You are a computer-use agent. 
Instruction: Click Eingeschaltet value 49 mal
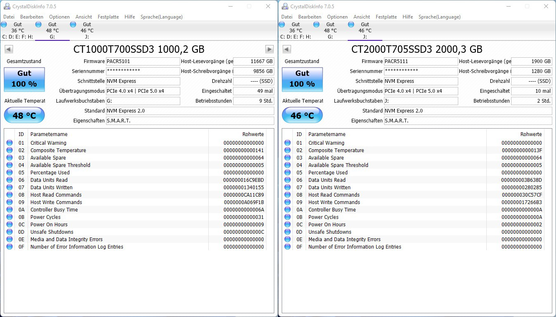click(x=254, y=91)
